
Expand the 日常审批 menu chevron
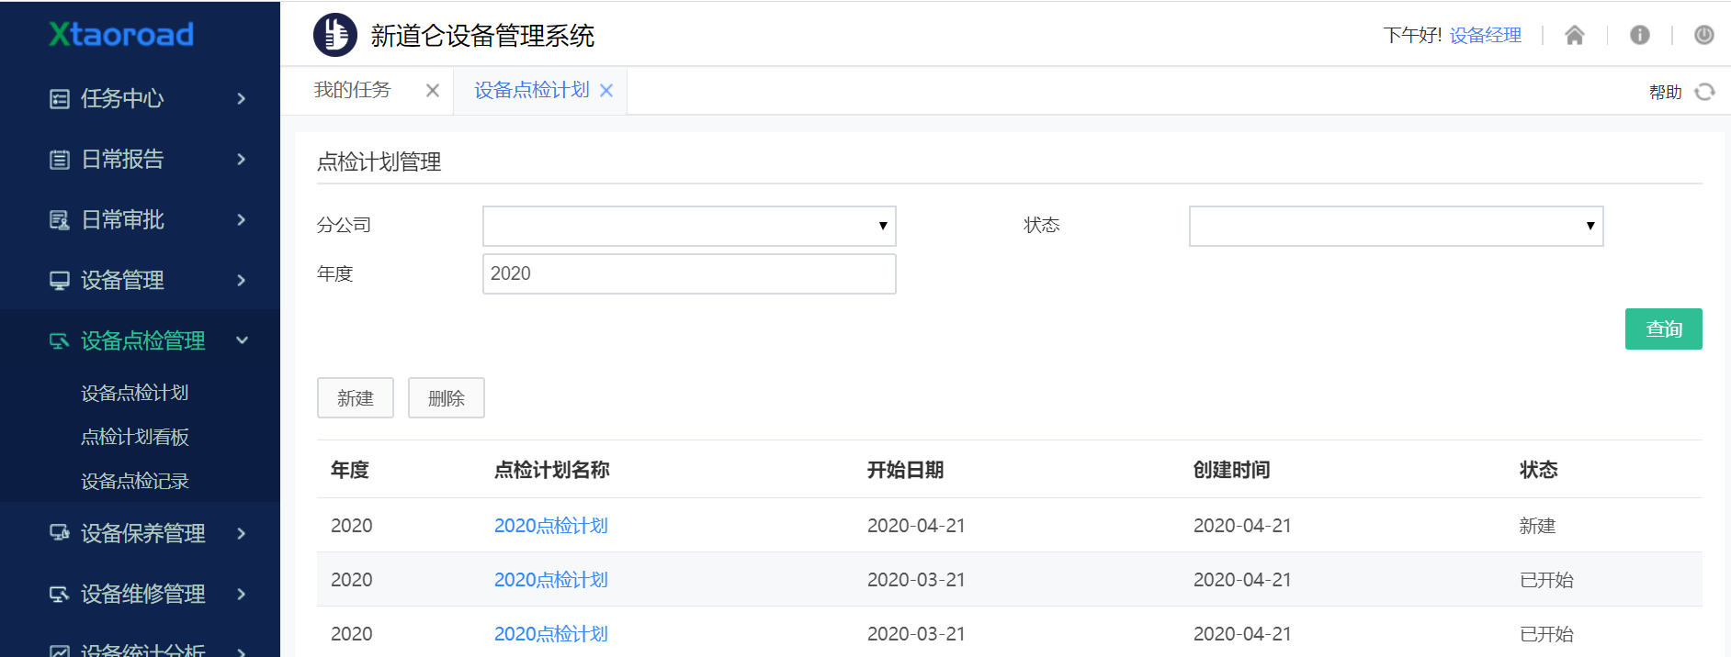pyautogui.click(x=242, y=219)
